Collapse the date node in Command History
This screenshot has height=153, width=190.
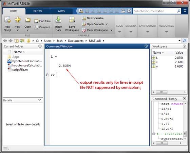click(x=153, y=134)
